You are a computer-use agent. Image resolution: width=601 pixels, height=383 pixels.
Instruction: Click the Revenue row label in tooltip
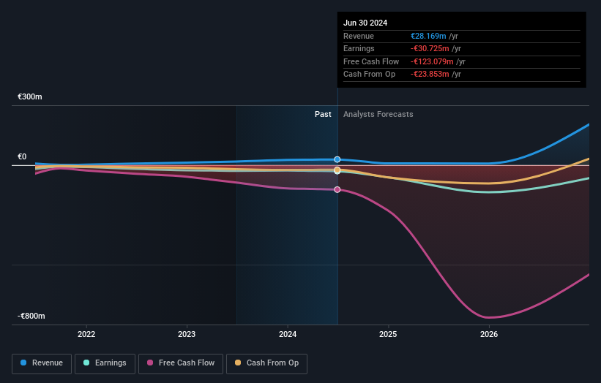pyautogui.click(x=359, y=36)
